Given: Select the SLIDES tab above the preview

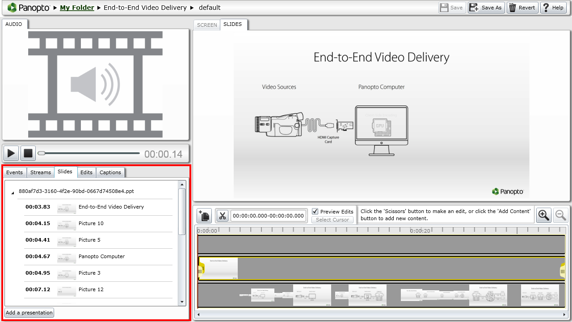Looking at the screenshot, I should click(233, 25).
